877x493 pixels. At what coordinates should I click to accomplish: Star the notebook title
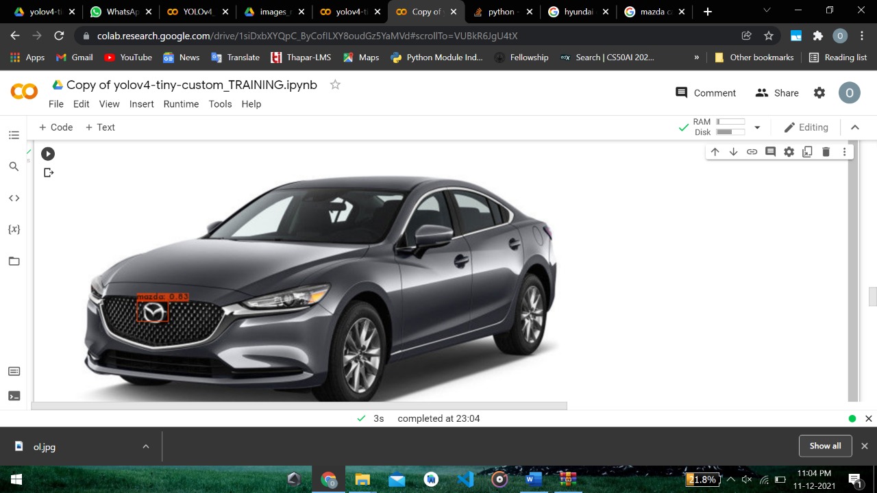[334, 84]
